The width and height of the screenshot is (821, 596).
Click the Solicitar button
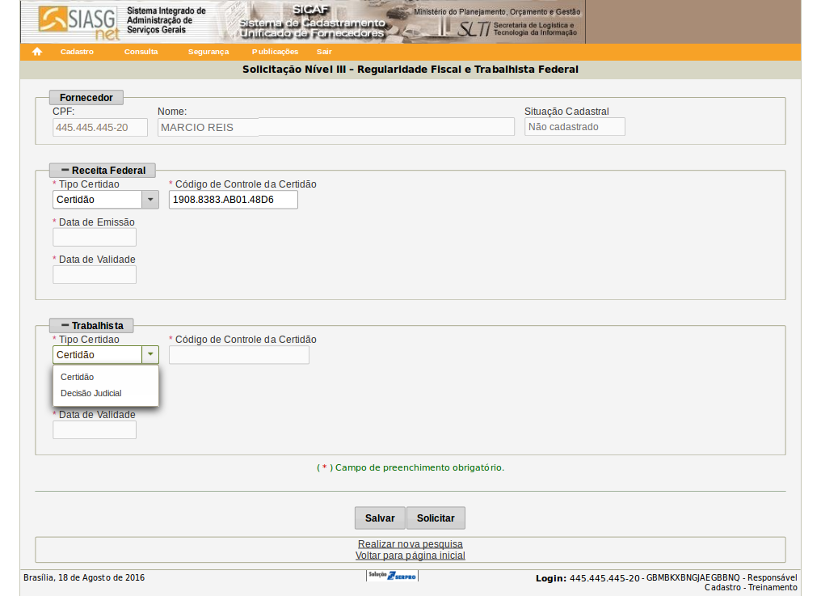436,518
